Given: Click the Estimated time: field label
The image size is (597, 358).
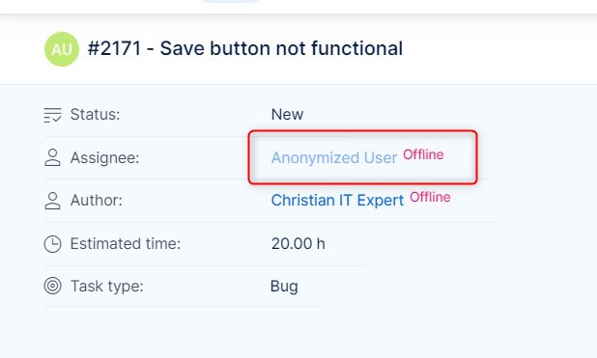Looking at the screenshot, I should pos(126,243).
